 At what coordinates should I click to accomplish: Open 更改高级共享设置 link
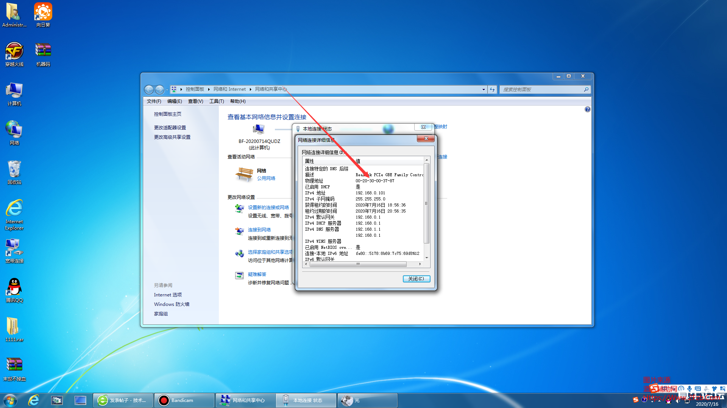pyautogui.click(x=172, y=137)
